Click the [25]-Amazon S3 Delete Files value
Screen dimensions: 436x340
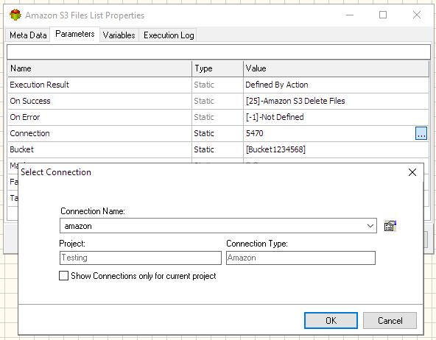pos(295,101)
